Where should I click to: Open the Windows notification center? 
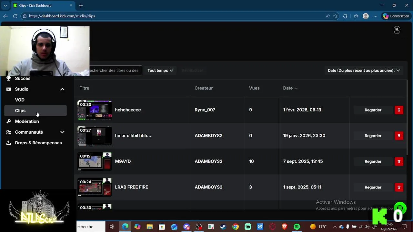click(x=404, y=227)
